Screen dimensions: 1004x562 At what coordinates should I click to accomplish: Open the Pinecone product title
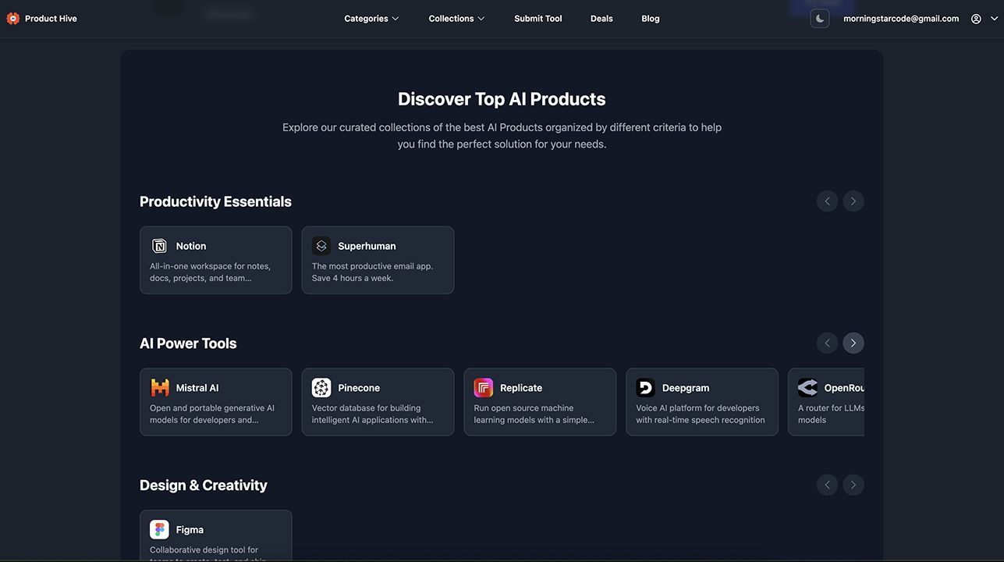[x=359, y=388]
